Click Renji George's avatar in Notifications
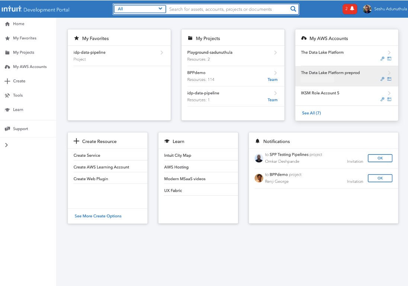 [x=258, y=178]
